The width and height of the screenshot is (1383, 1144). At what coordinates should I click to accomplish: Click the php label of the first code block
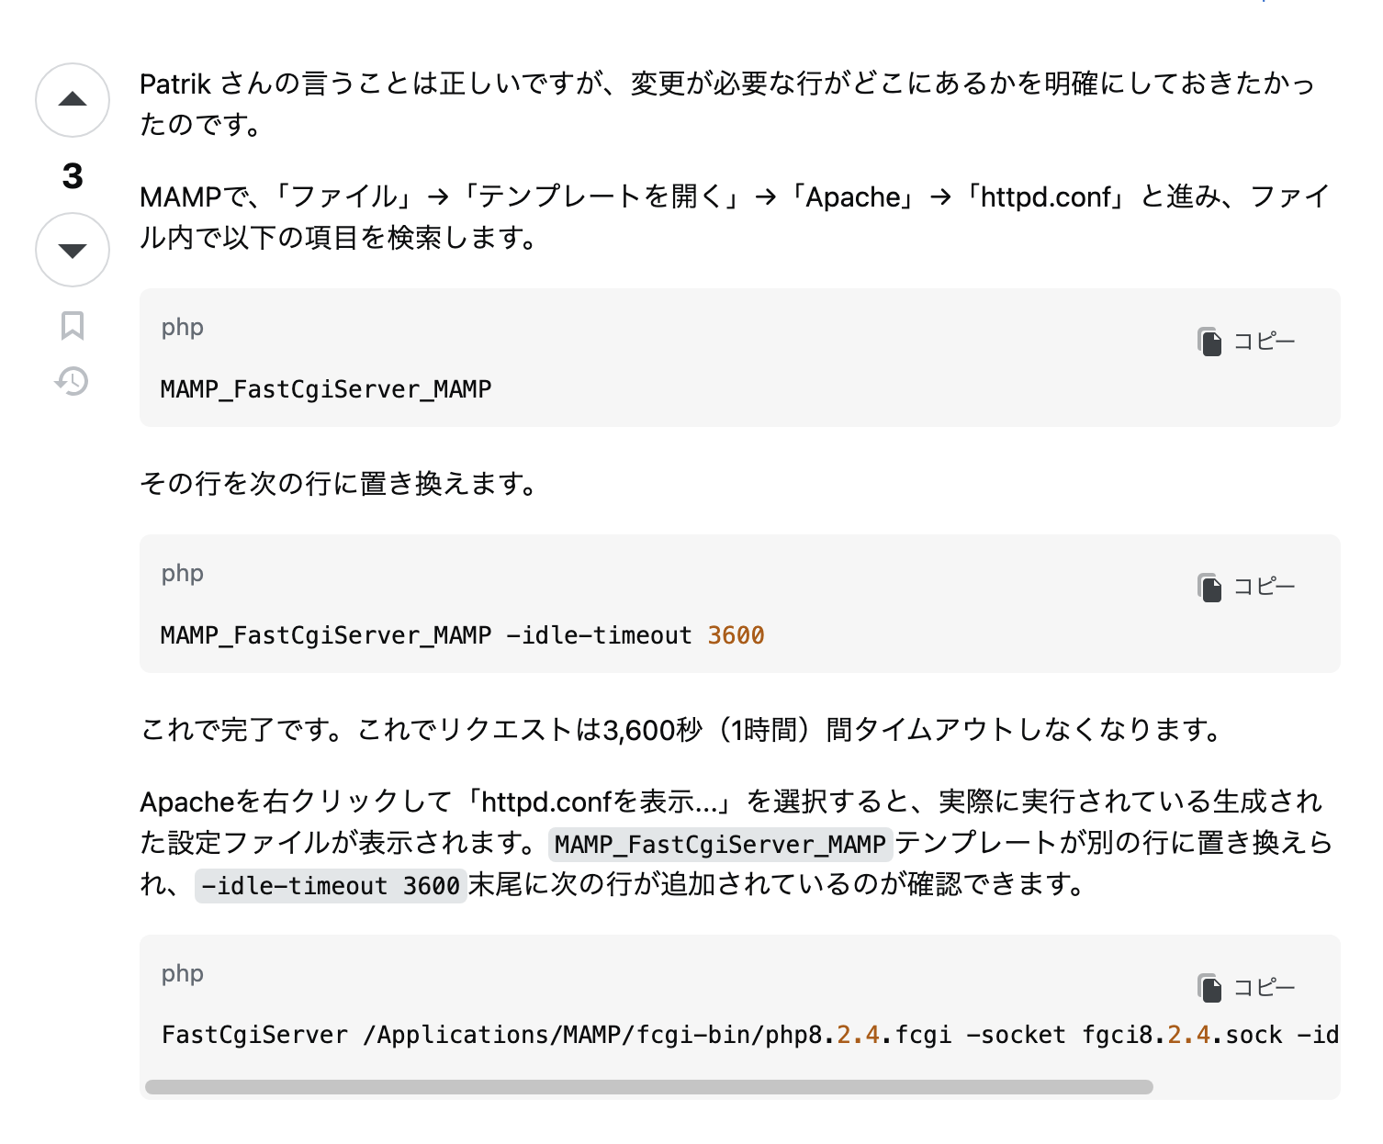pyautogui.click(x=182, y=328)
